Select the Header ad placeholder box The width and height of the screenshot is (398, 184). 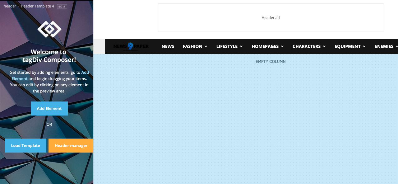(x=271, y=17)
